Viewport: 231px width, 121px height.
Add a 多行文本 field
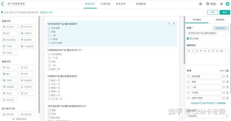28,27
